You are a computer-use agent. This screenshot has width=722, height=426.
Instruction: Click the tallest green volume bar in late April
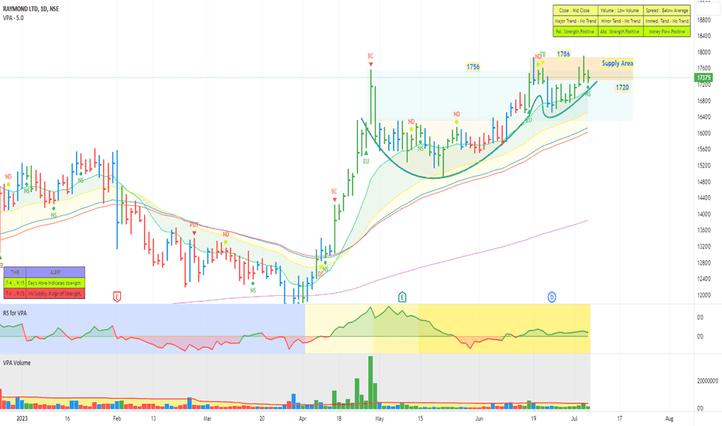pos(370,383)
